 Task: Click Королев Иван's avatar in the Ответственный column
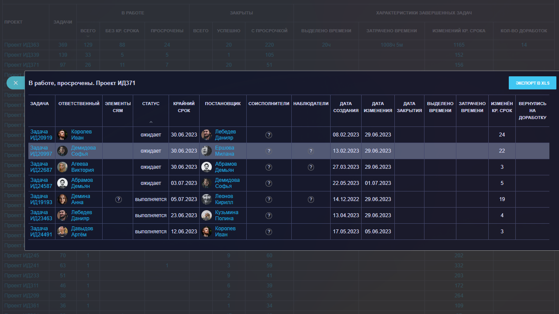[x=62, y=135]
